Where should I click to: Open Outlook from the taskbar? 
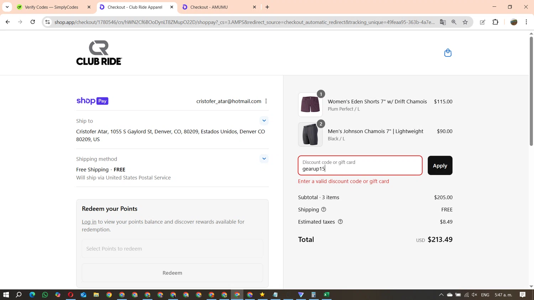(x=83, y=295)
